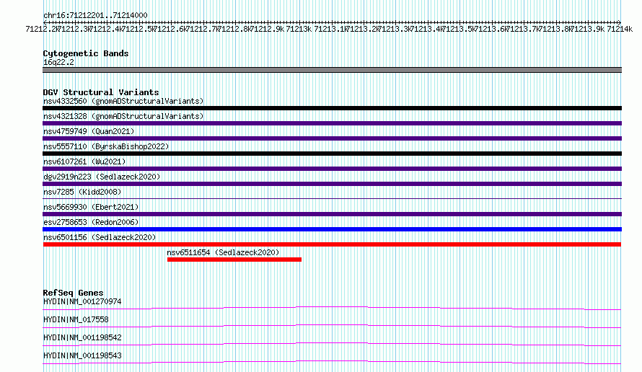This screenshot has height=372, width=642.
Task: Click the 16q22.2 band label
Action: click(58, 62)
